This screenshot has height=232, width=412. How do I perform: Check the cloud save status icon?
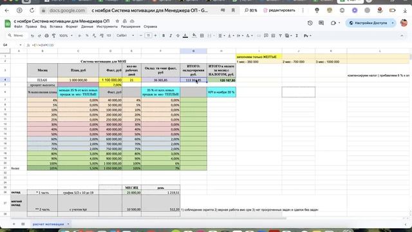pos(132,21)
